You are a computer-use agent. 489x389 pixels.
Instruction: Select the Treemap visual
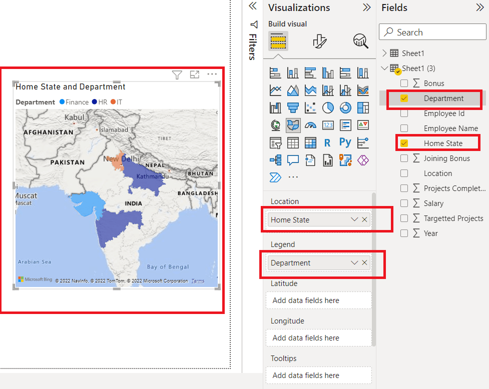click(363, 107)
